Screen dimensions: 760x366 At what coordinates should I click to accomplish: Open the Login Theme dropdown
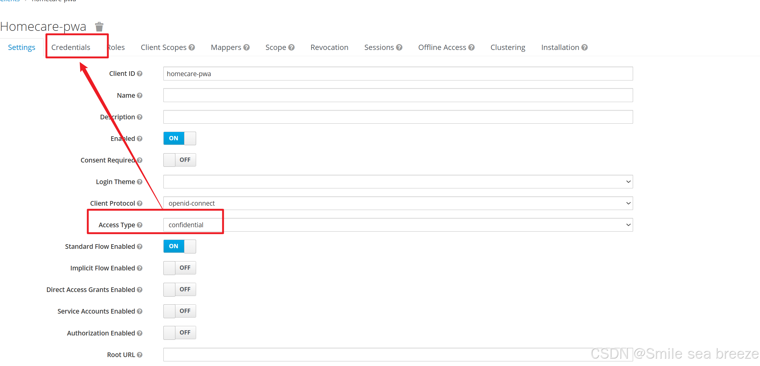coord(398,182)
